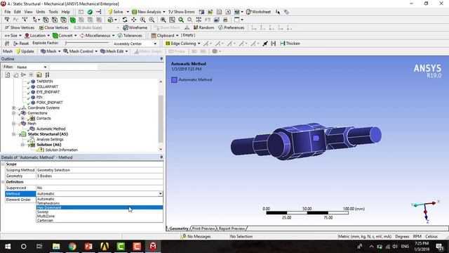Click the expand-all plus icon in Outline toolbar
The image size is (449, 253).
31,74
